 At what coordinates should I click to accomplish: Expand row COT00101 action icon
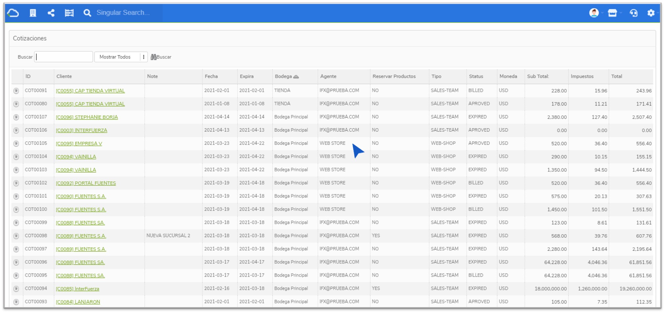[16, 196]
